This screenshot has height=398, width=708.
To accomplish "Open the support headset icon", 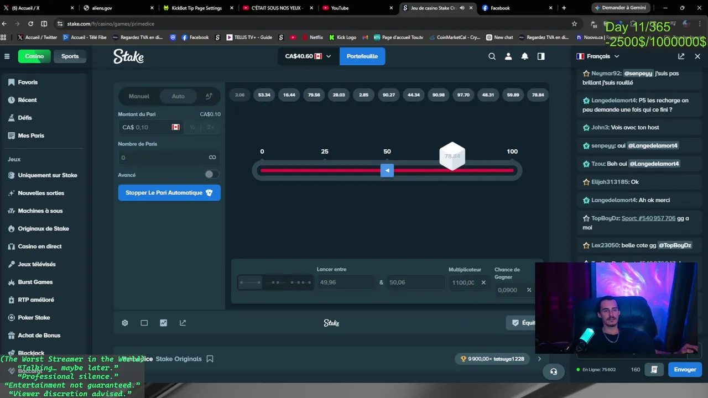I will (554, 371).
